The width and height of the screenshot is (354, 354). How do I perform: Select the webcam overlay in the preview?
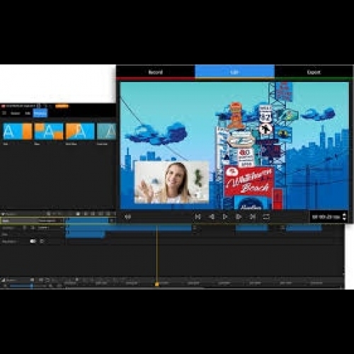171,182
